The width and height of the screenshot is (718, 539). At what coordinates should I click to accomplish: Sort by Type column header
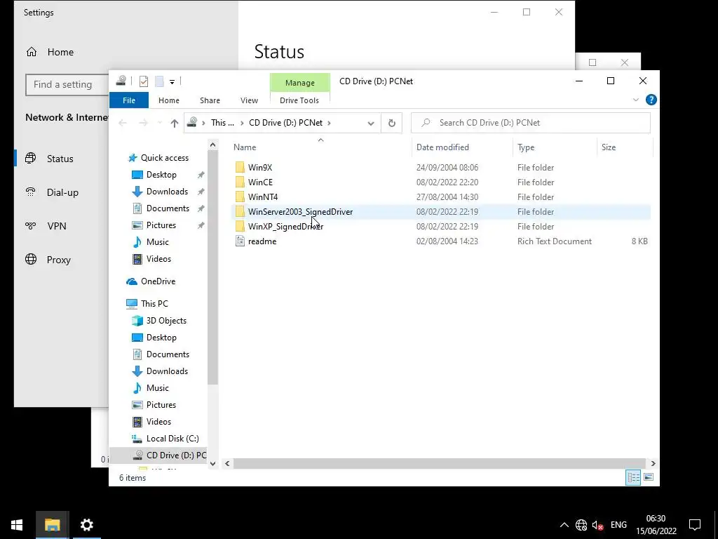(555, 147)
